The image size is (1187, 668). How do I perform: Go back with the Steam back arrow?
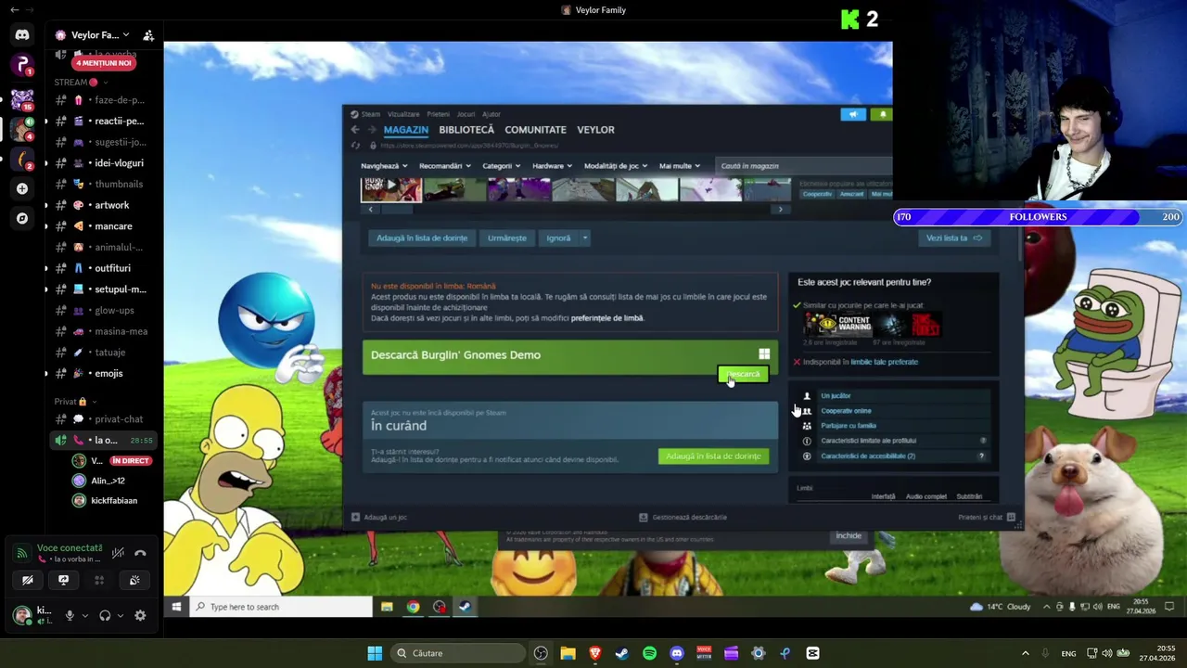point(355,130)
